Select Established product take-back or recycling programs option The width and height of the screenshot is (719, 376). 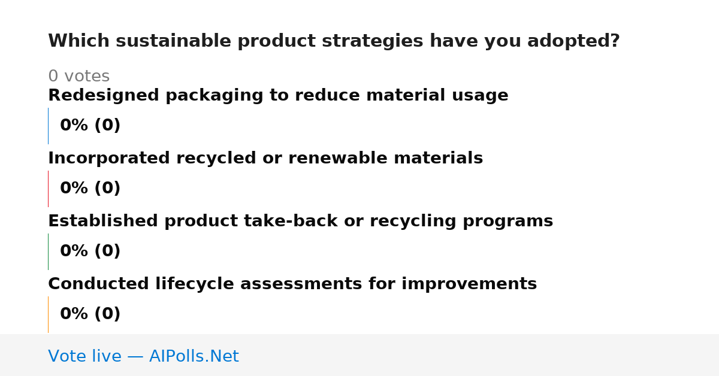click(300, 221)
